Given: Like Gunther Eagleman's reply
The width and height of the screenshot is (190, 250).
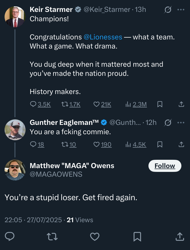Looking at the screenshot, I should 102,144.
